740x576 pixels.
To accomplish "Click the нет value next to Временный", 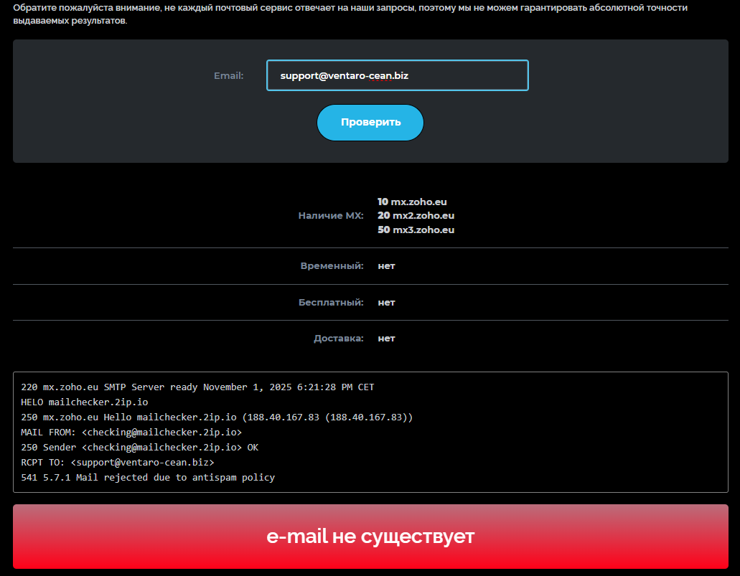I will click(386, 265).
